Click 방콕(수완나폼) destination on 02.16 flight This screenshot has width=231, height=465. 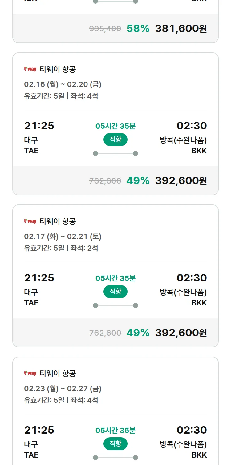tap(183, 140)
